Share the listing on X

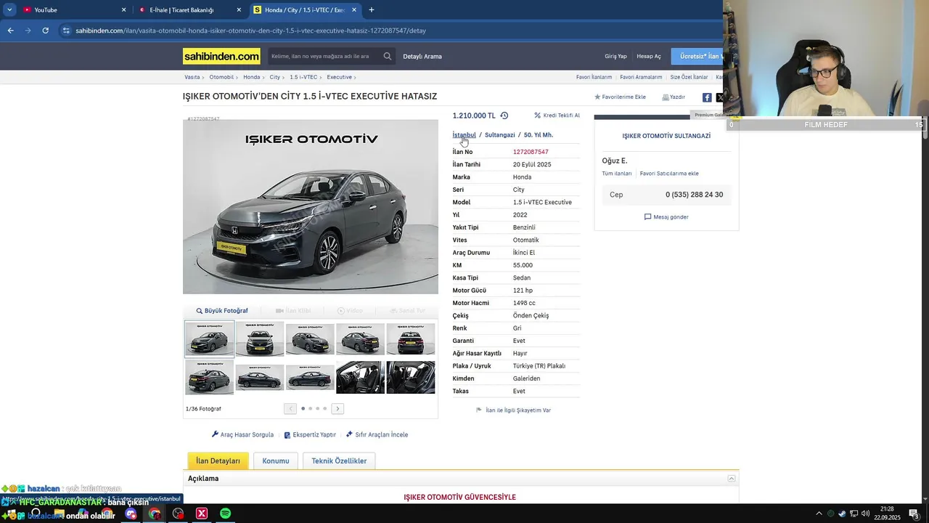pos(720,97)
